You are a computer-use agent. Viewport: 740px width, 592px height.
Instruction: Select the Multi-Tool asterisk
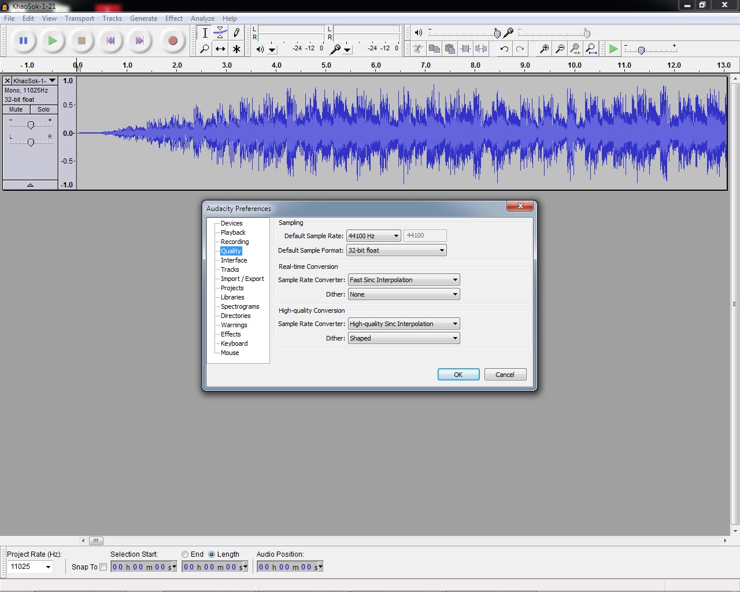point(236,49)
